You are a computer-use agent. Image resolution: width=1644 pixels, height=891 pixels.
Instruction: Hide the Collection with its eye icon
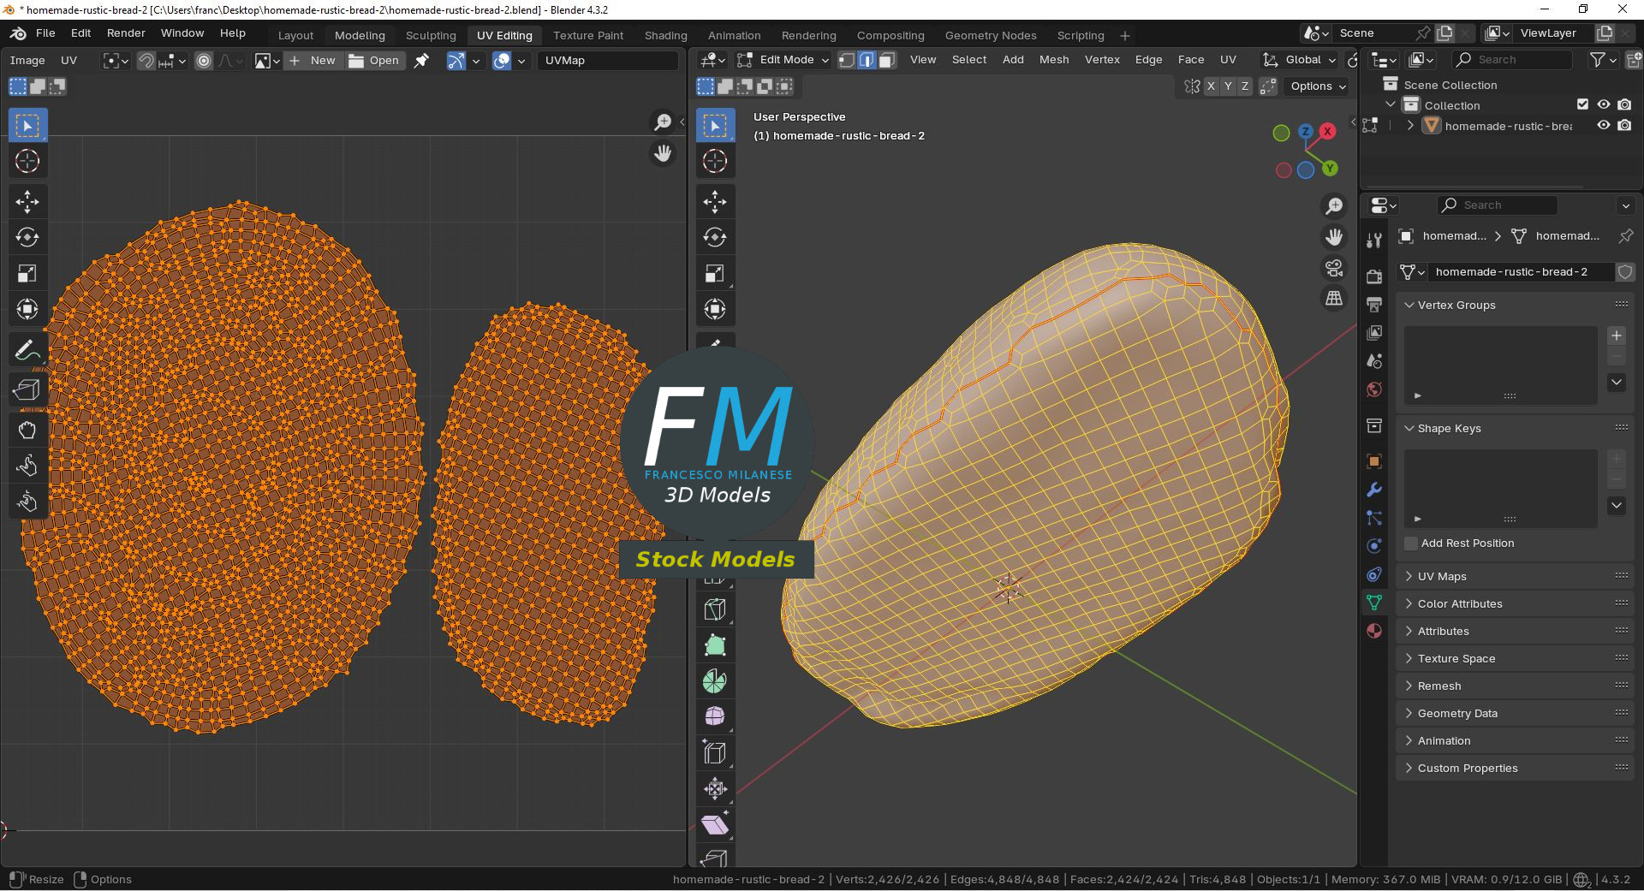[x=1604, y=104]
